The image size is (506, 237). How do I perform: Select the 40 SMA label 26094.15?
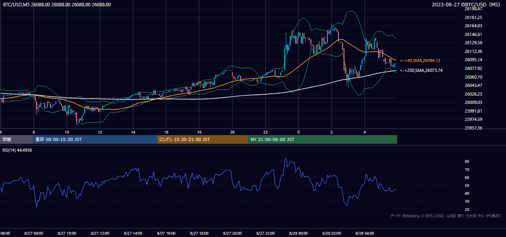(x=420, y=60)
